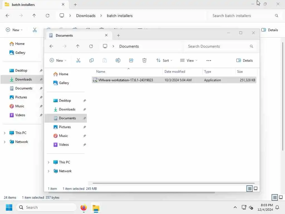Image resolution: width=285 pixels, height=214 pixels.
Task: Go back in the batch installers window
Action: [8, 16]
